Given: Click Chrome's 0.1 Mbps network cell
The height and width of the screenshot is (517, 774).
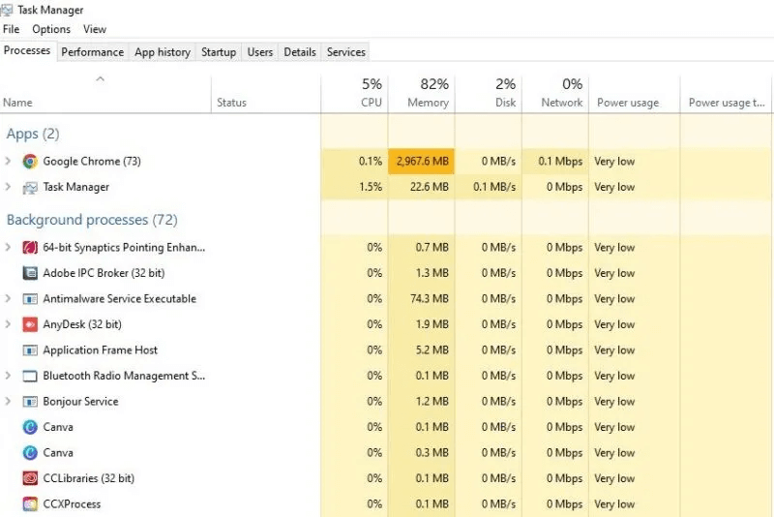Looking at the screenshot, I should pyautogui.click(x=555, y=161).
